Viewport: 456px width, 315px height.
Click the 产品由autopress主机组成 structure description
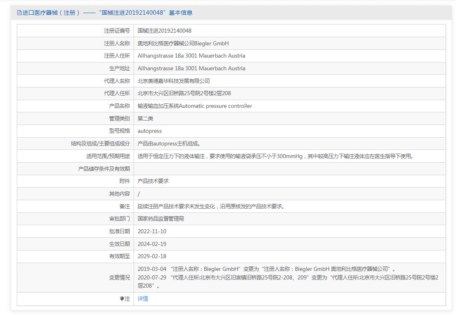[169, 144]
